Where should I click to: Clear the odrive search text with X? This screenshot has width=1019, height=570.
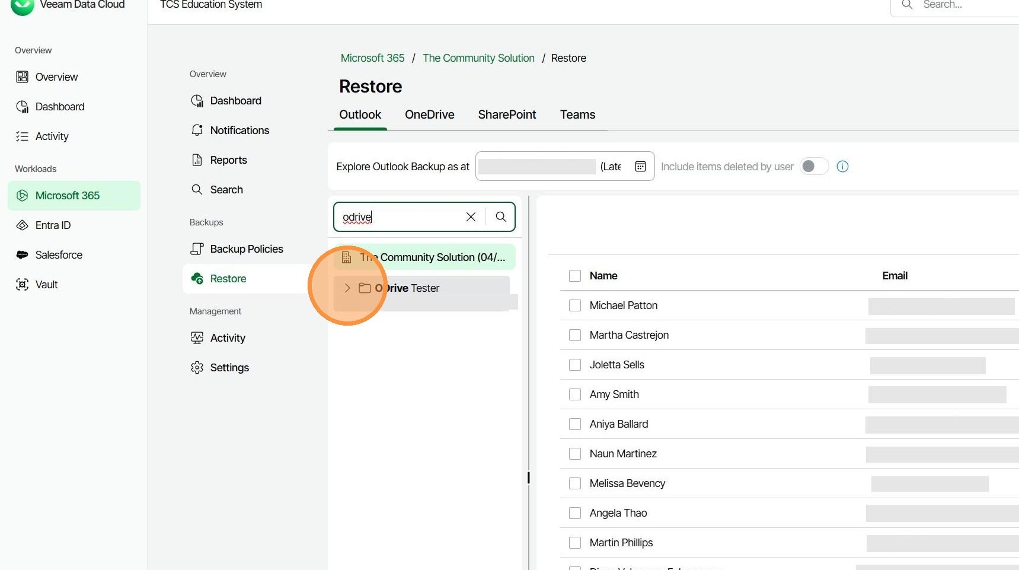pos(471,217)
